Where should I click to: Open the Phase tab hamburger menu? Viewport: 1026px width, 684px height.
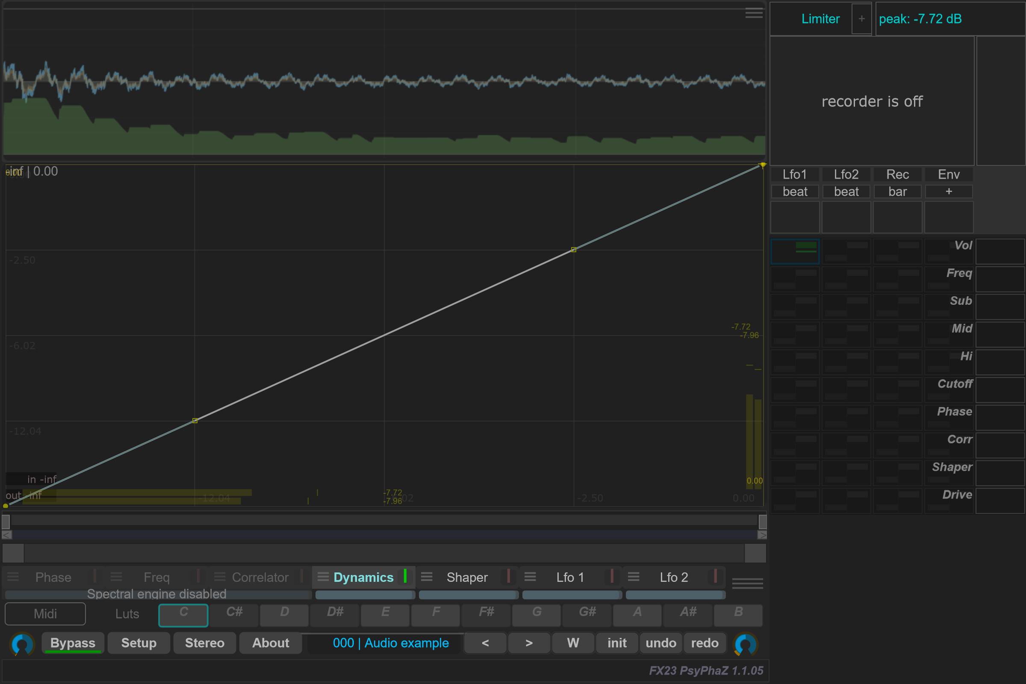[x=13, y=577]
